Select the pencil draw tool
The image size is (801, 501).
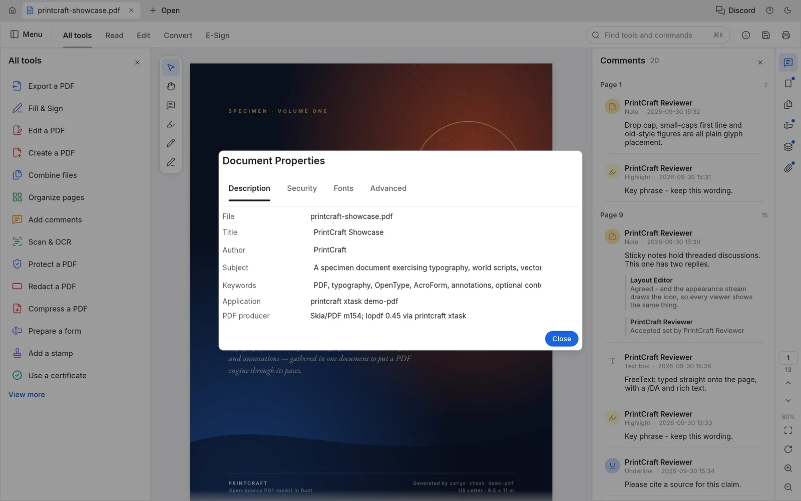[x=171, y=143]
